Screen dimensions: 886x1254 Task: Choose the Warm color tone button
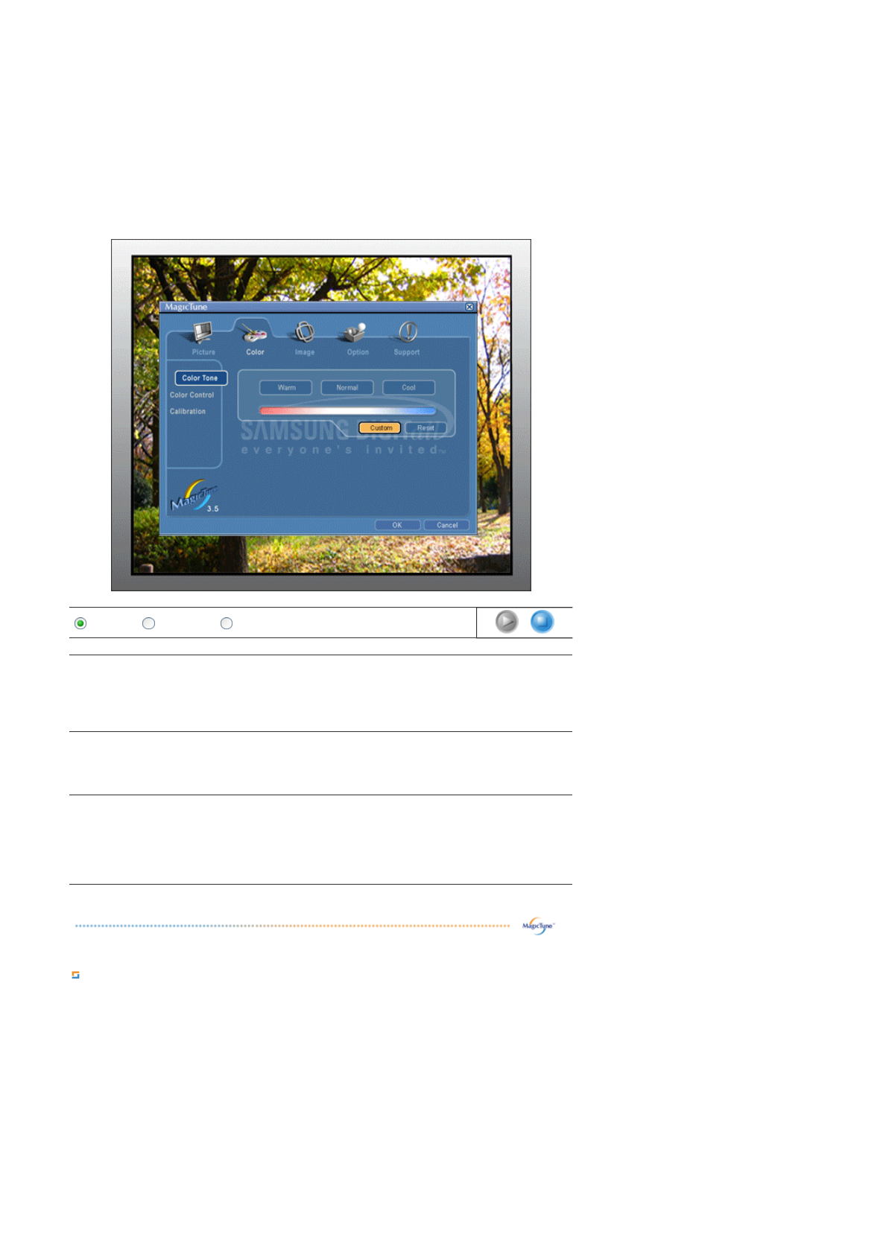tap(286, 388)
